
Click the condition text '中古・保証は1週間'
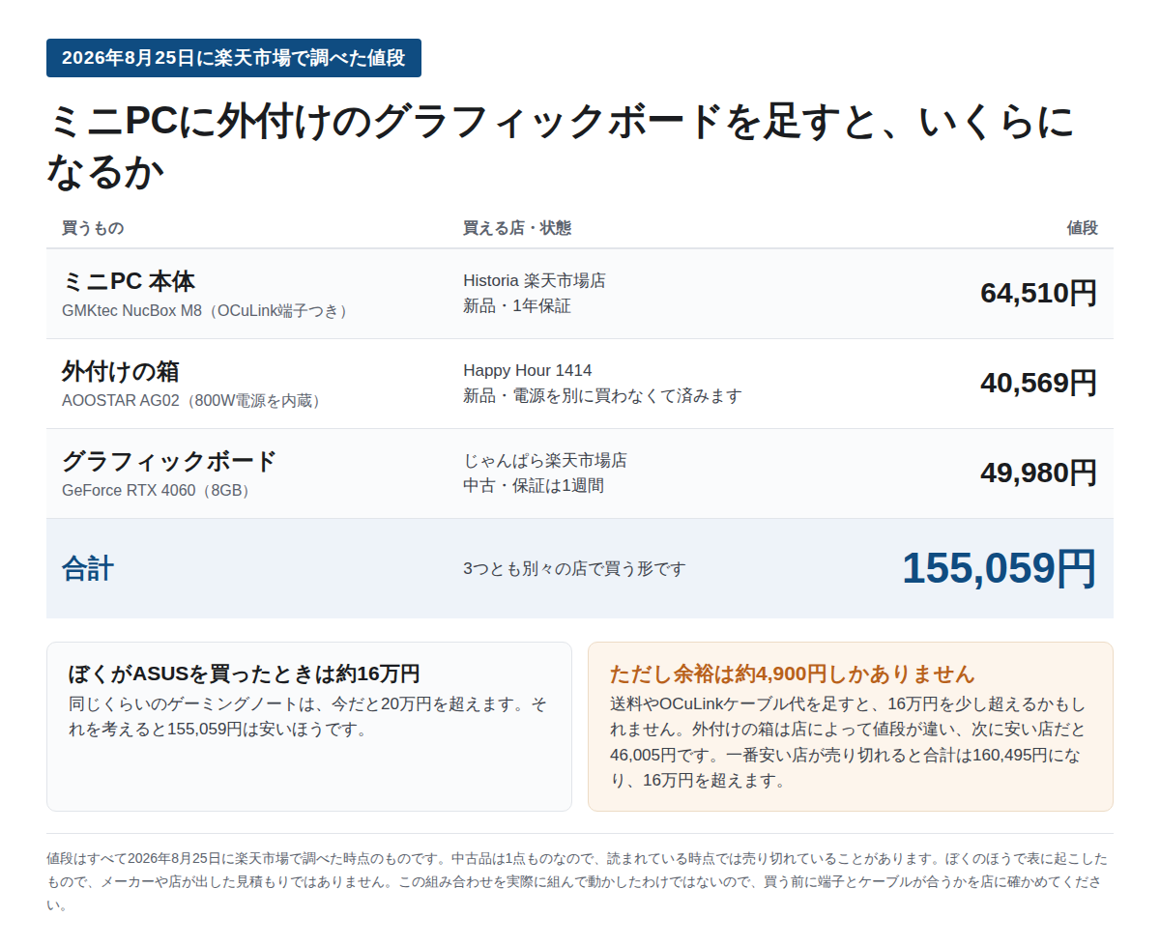(x=534, y=486)
